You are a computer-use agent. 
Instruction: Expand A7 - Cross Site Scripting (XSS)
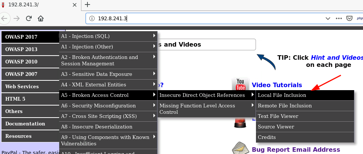click(108, 116)
